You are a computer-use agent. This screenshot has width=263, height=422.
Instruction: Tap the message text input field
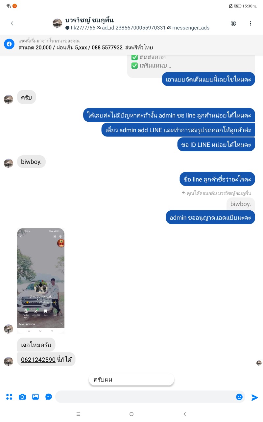145,397
